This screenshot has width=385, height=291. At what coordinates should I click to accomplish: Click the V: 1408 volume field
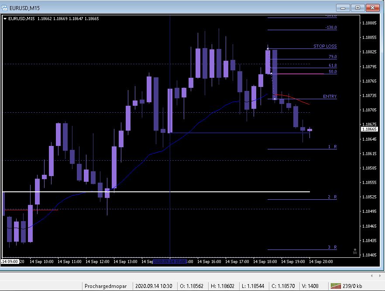310,286
